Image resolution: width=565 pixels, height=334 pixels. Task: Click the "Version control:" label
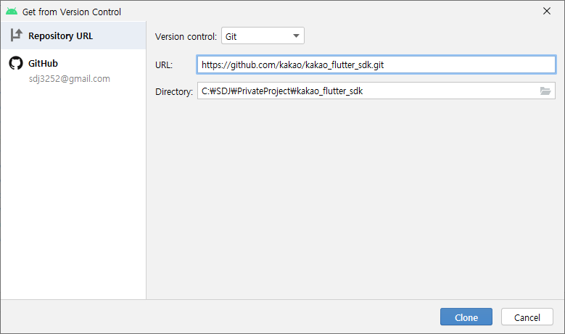click(x=186, y=36)
